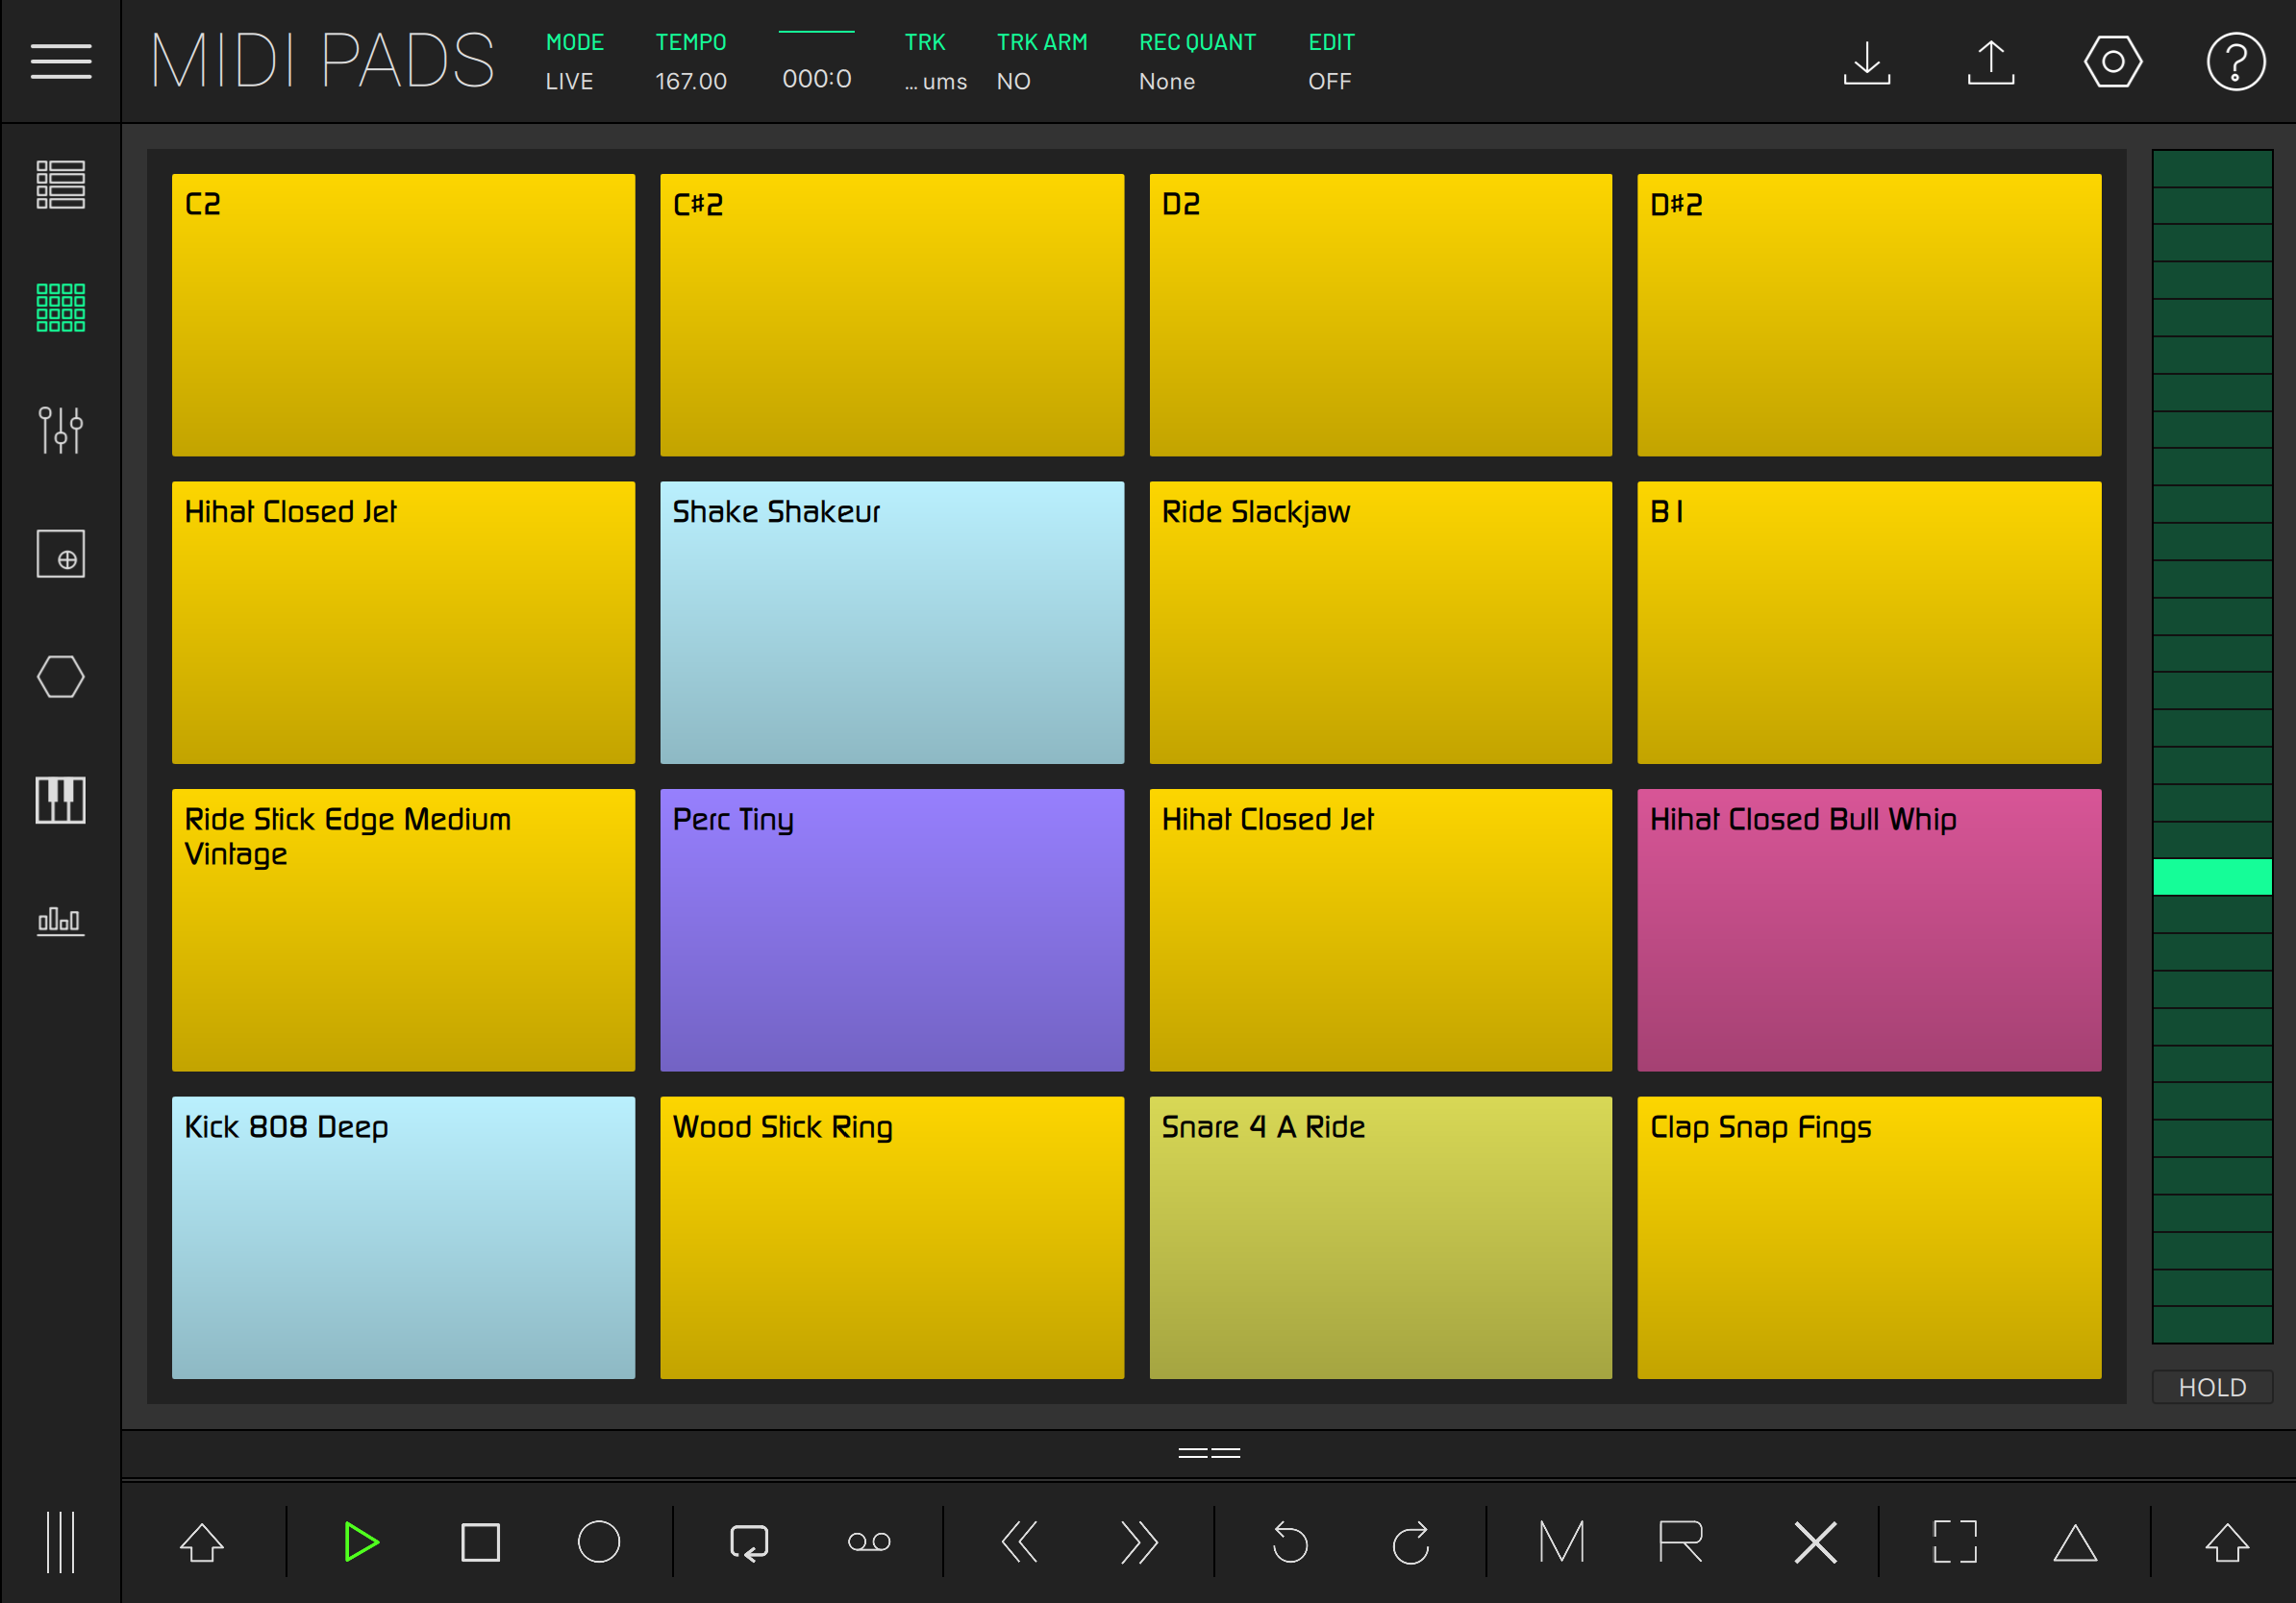
Task: Click the right shift arrow at bottom-right
Action: [x=2227, y=1542]
